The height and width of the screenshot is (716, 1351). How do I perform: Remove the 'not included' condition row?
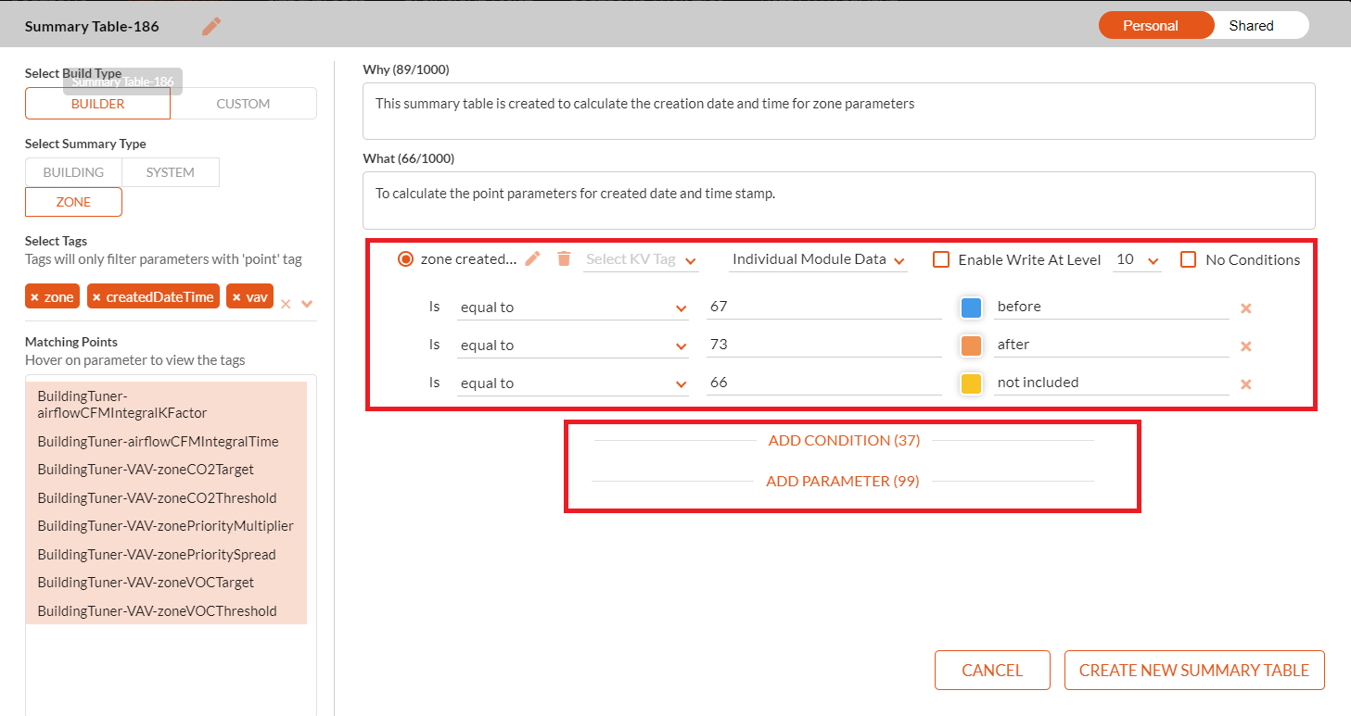click(1246, 383)
